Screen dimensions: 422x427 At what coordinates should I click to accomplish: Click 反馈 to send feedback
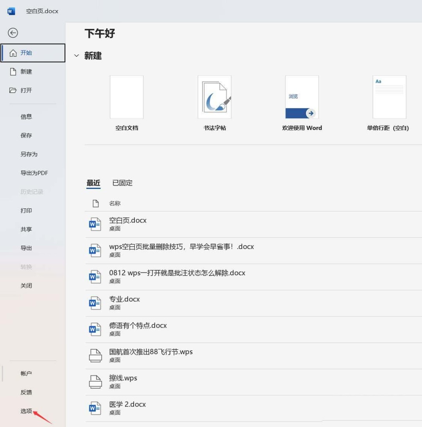[x=26, y=392]
